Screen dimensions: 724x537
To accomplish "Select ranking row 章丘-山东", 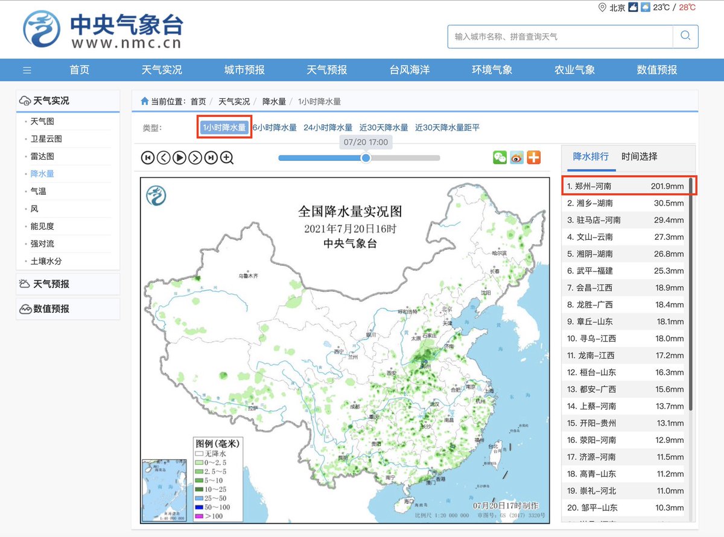I will tap(626, 321).
